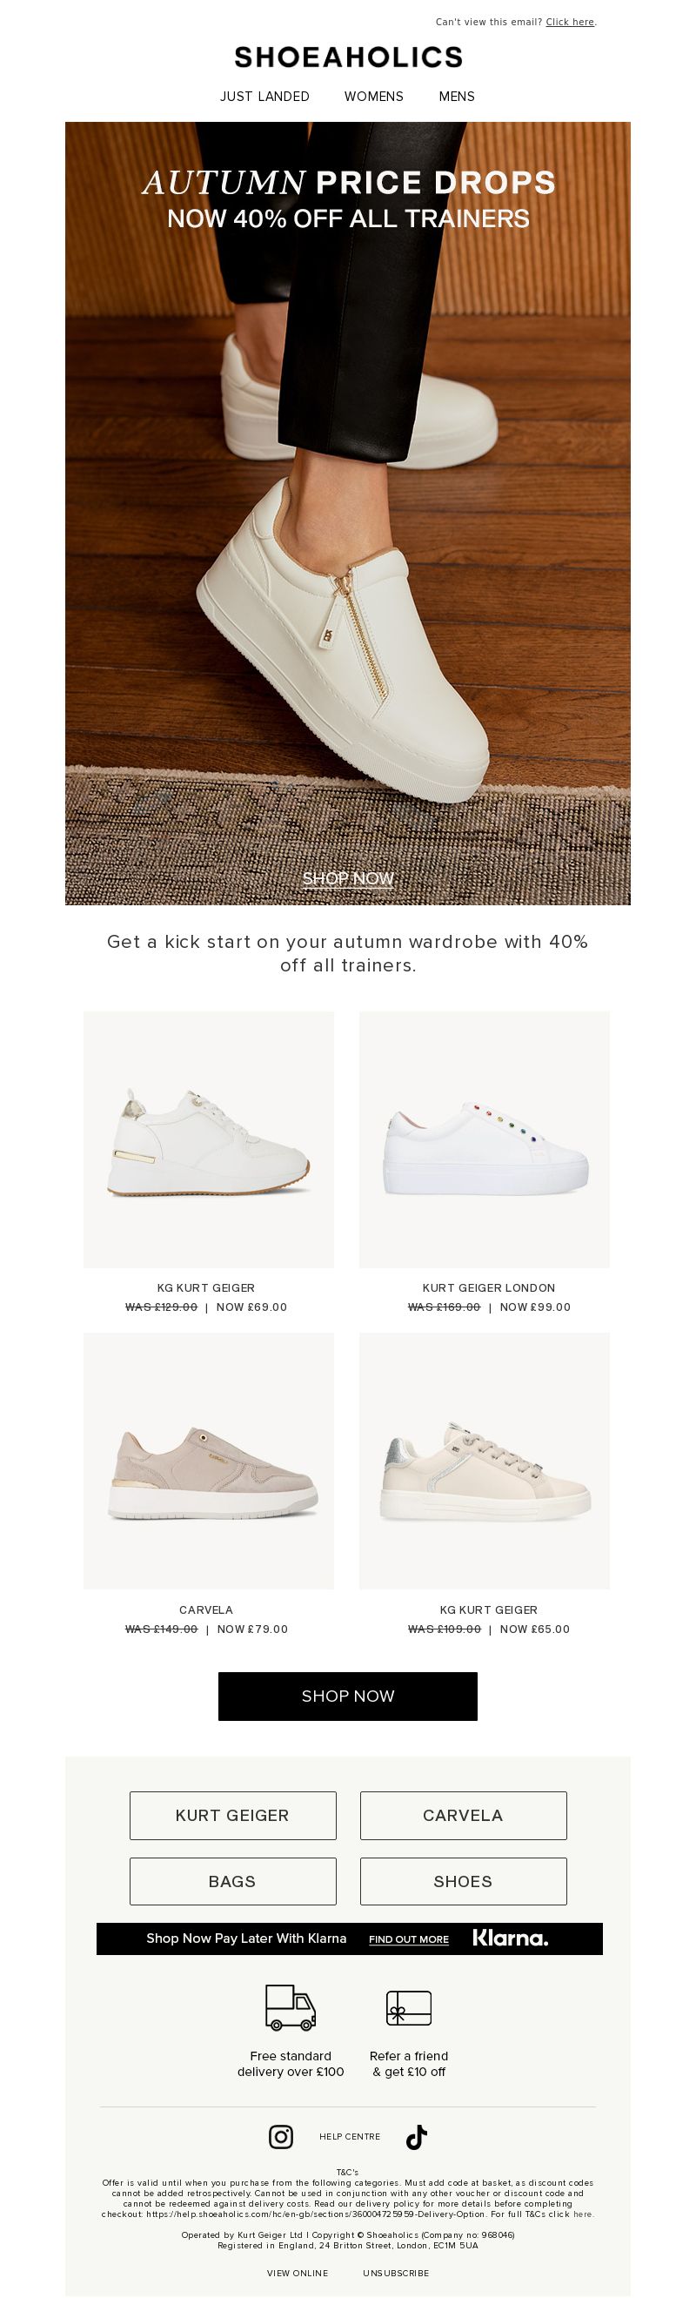The height and width of the screenshot is (2298, 696).
Task: Click the delivery truck icon
Action: [291, 2007]
